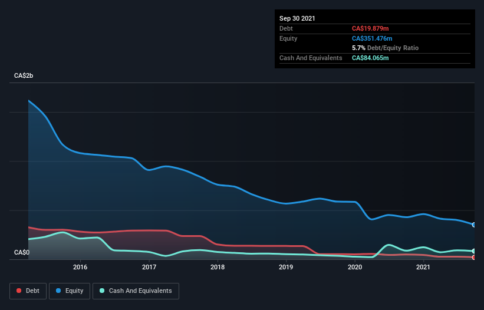Click the 2019 x-axis label
484x310 pixels.
(286, 267)
